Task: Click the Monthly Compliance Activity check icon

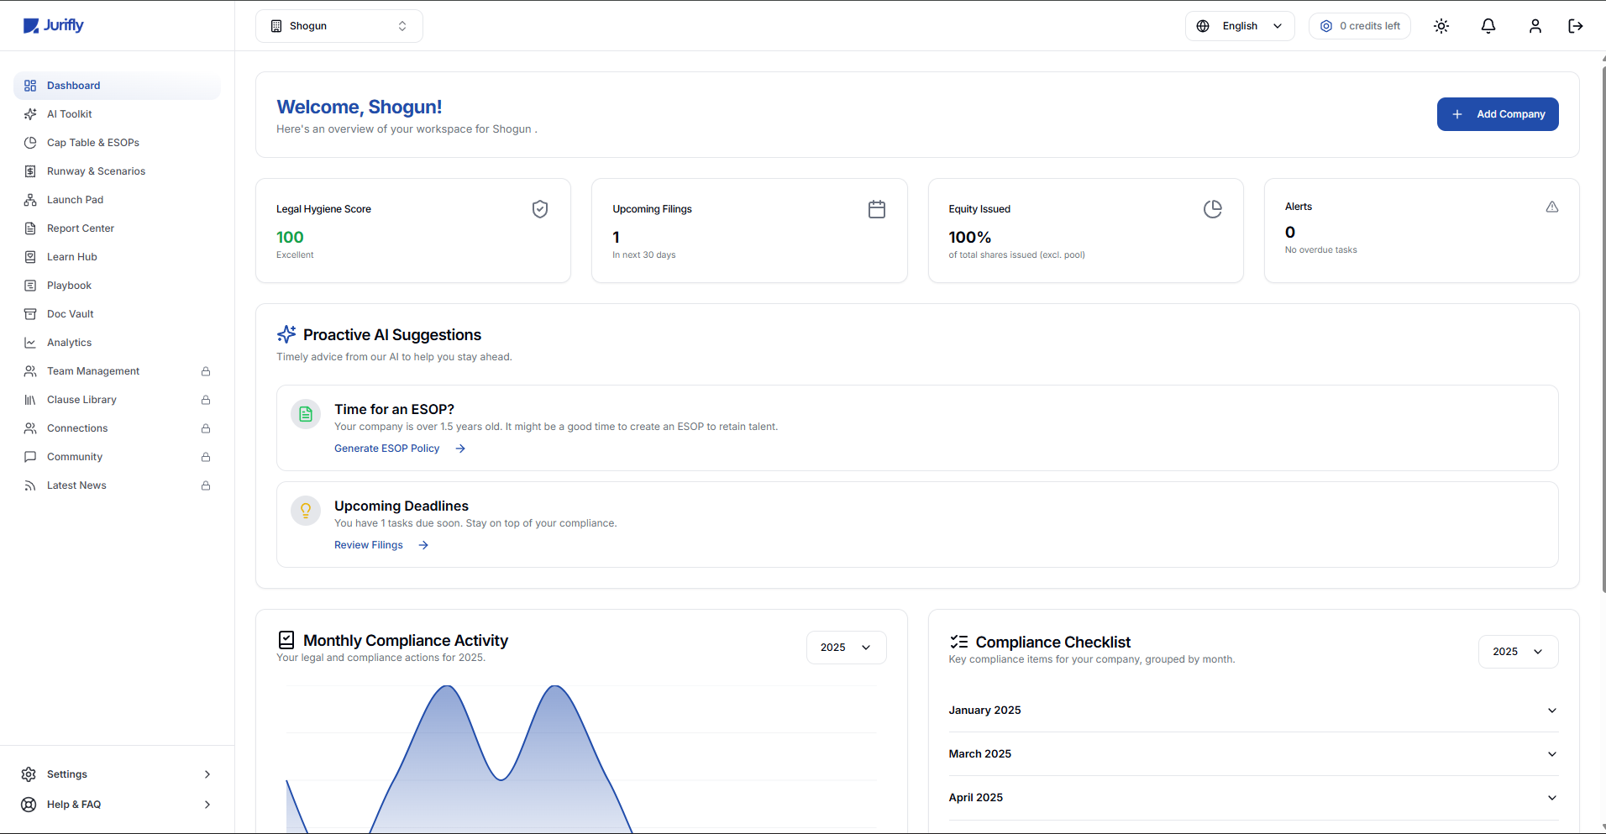Action: (286, 640)
